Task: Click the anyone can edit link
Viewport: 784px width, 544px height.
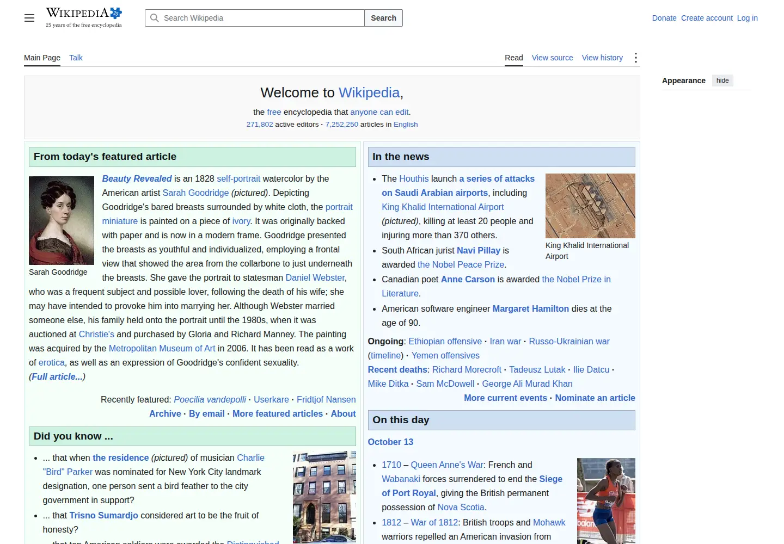Action: tap(379, 112)
